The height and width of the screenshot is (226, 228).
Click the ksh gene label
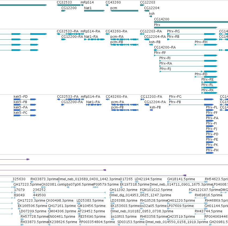[x=152, y=13]
